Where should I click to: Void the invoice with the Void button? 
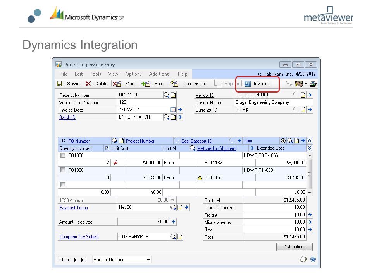coord(124,84)
